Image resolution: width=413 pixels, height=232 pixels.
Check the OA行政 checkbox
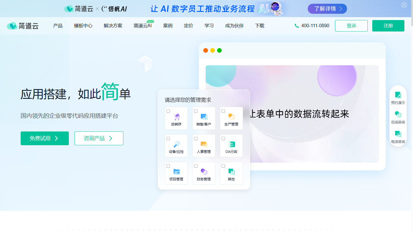[223, 138]
